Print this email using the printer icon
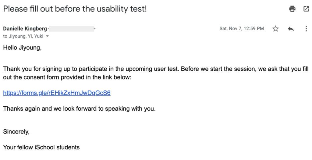Screen dimensions: 312x160 tap(292, 9)
